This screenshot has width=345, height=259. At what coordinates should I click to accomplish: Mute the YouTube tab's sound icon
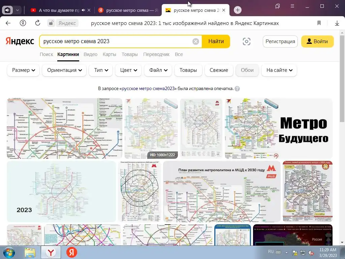point(84,10)
